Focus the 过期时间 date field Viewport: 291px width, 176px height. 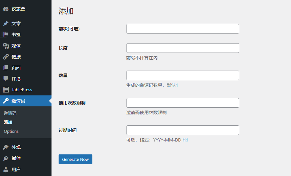tap(183, 130)
